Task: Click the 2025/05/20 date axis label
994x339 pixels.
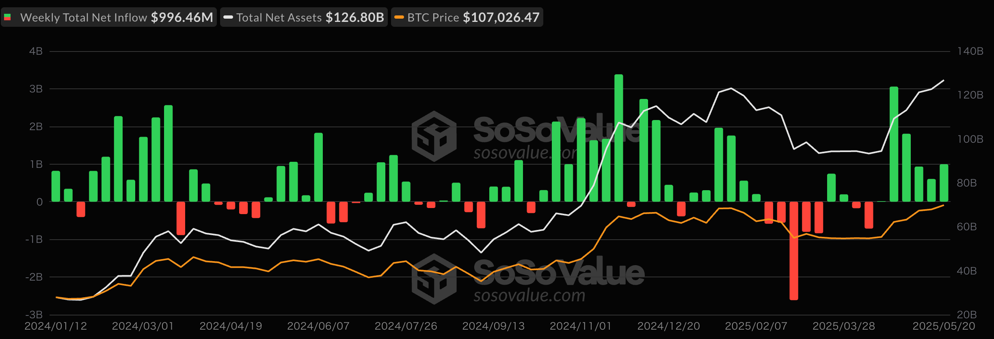Action: coord(944,326)
